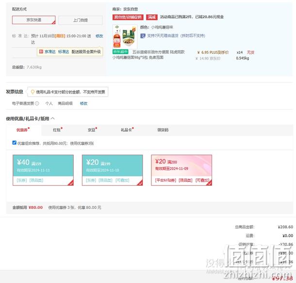296x283 pixels.
Task: Click the lightbulb tip icon in invoice
Action: (x=33, y=92)
